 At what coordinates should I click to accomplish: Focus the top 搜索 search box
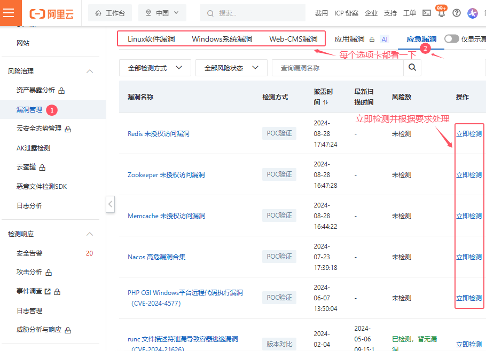pyautogui.click(x=253, y=13)
